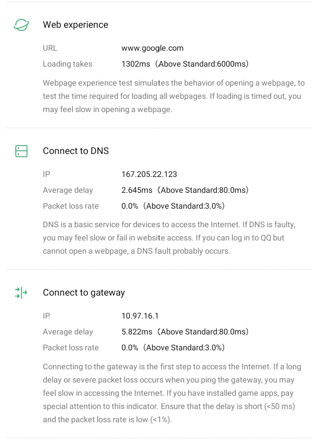Image resolution: width=318 pixels, height=439 pixels.
Task: Select the Web experience section heading
Action: (x=75, y=25)
